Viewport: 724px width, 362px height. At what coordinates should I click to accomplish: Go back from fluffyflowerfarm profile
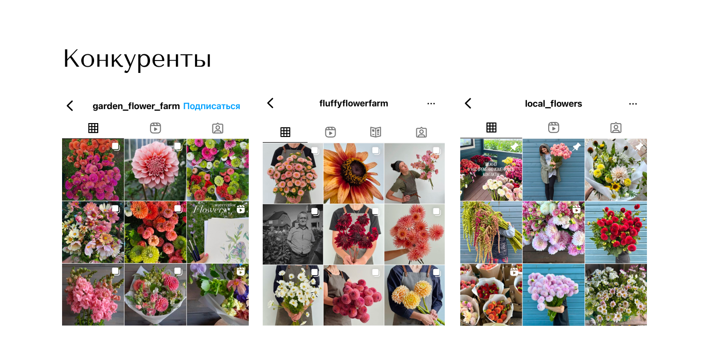click(270, 103)
